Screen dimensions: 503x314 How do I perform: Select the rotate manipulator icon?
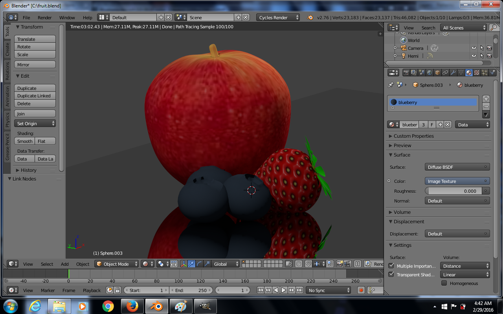[199, 264]
